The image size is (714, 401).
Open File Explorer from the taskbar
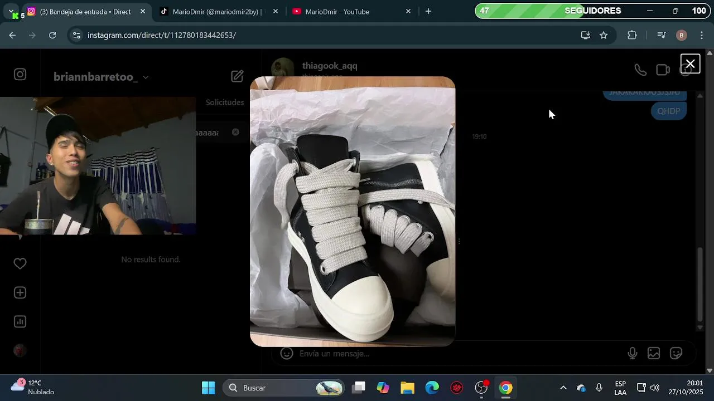click(x=408, y=388)
